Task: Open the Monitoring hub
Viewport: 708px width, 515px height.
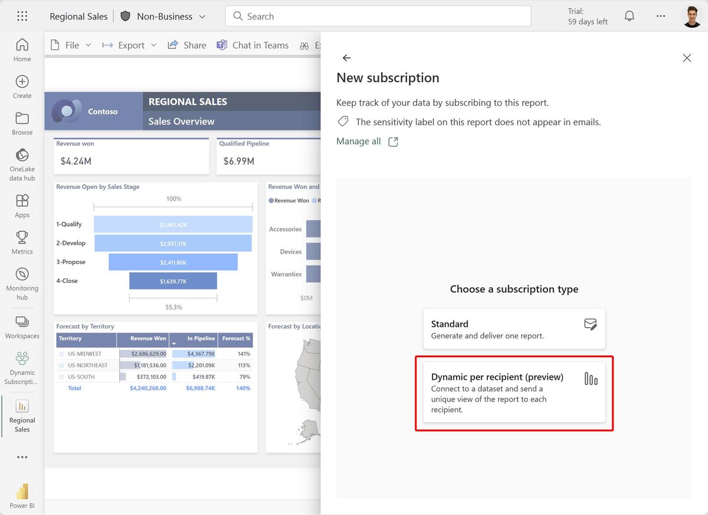Action: [22, 282]
